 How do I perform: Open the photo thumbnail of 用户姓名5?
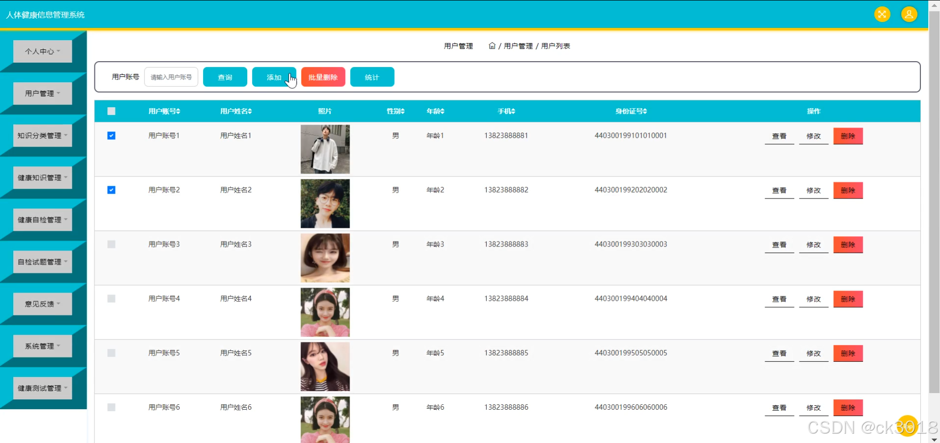coord(325,366)
